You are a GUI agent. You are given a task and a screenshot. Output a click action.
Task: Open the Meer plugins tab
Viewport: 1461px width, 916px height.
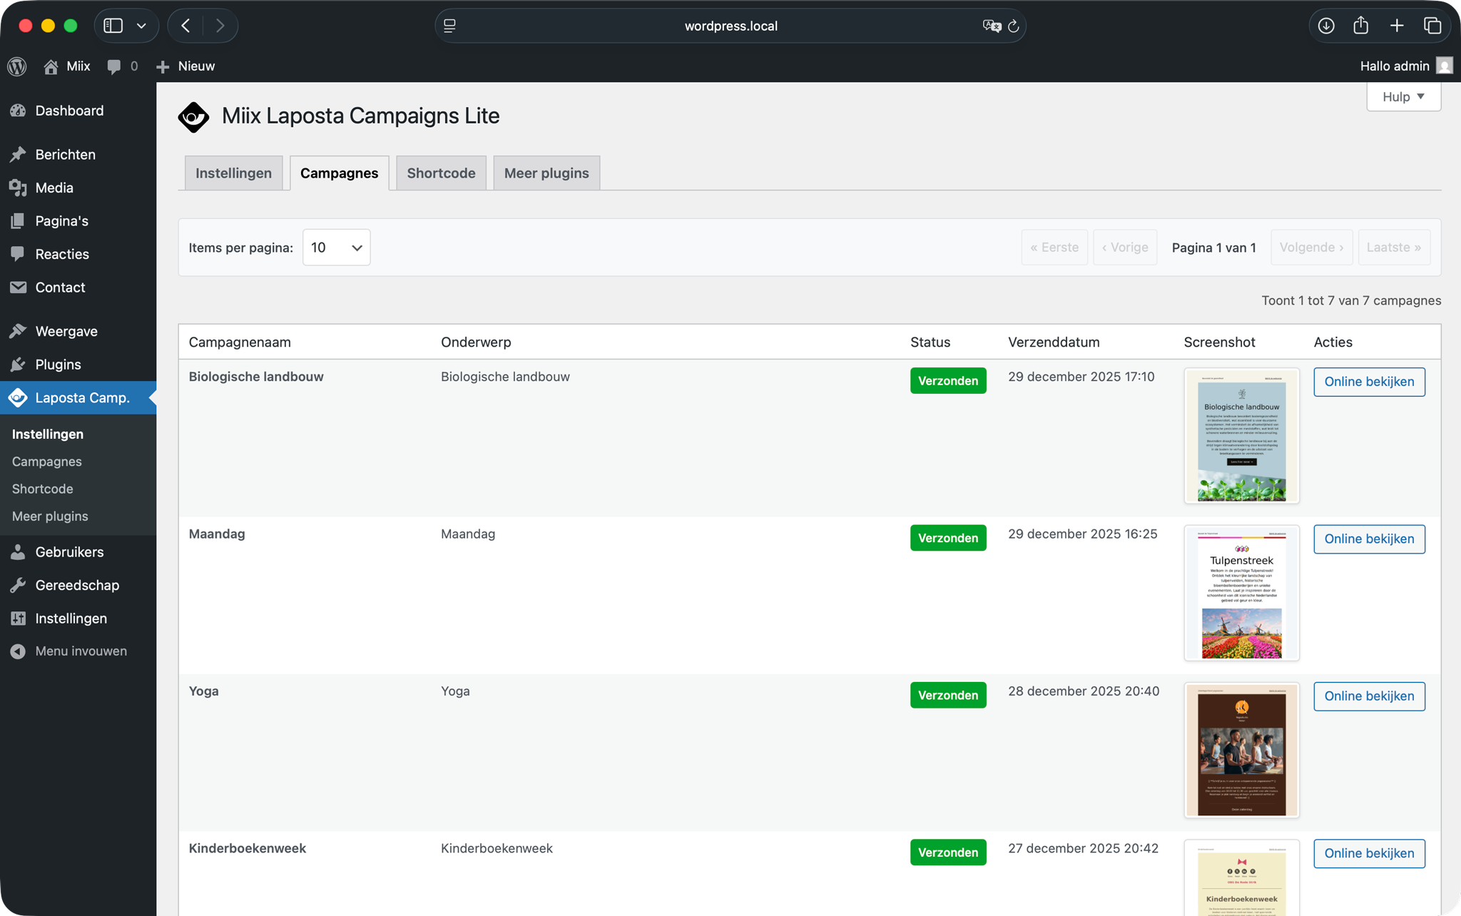(x=546, y=173)
